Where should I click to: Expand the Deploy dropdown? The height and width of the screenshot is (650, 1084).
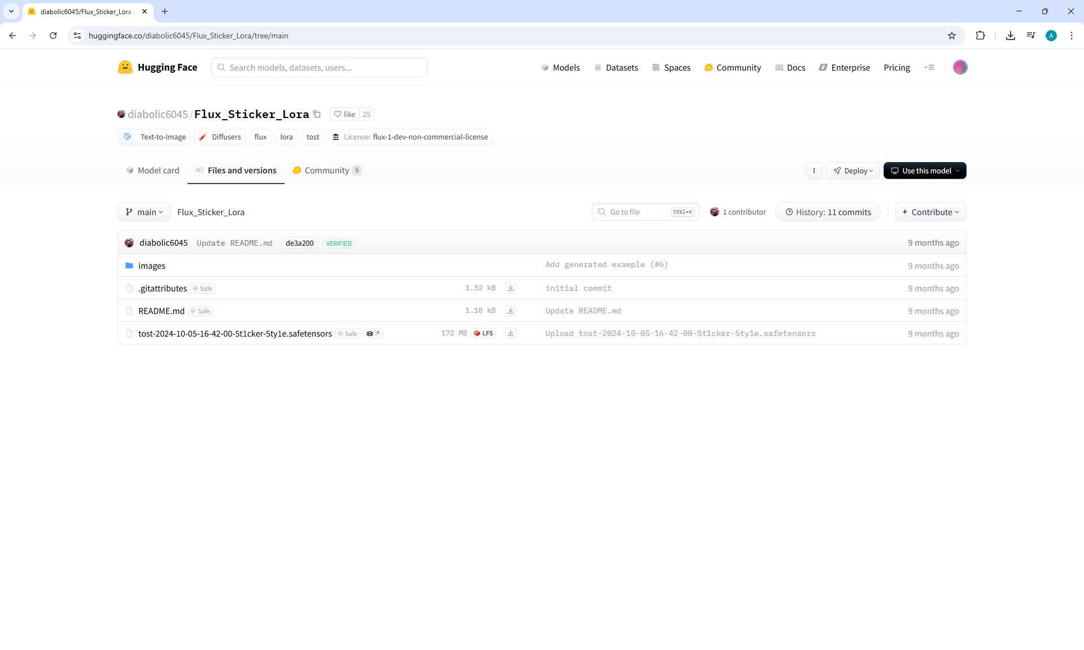853,171
